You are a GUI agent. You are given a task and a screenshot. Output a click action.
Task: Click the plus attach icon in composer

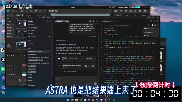[x=57, y=84]
